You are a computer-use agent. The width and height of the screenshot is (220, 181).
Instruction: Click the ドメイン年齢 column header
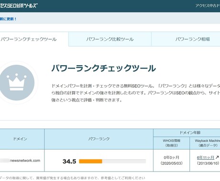[187, 133]
